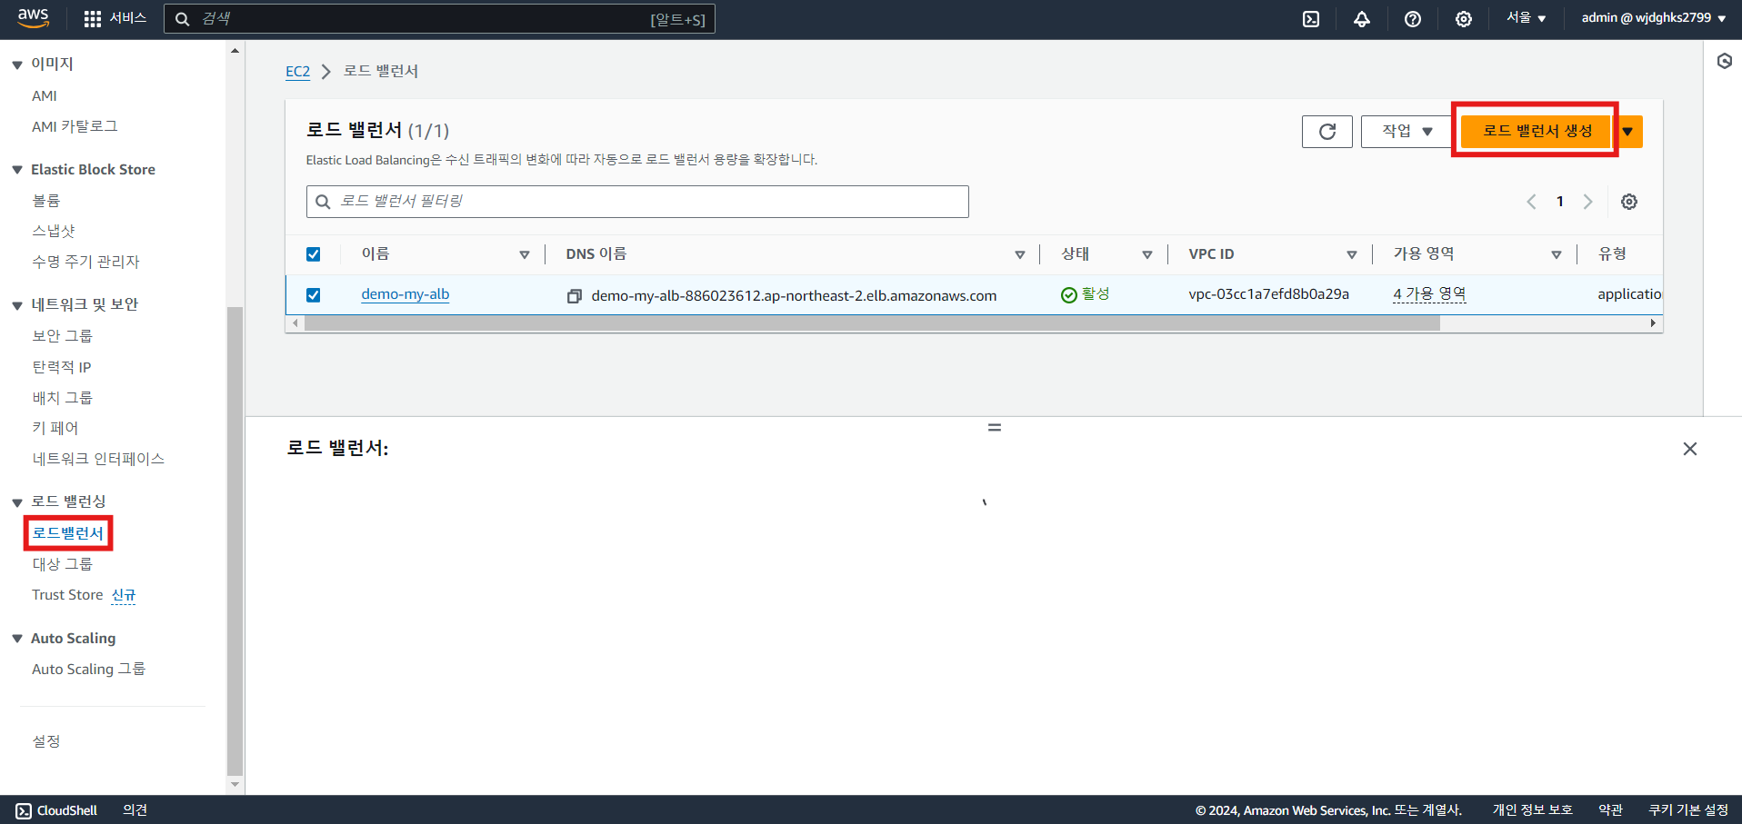This screenshot has width=1742, height=824.
Task: Open the 서울 region selector
Action: (x=1527, y=18)
